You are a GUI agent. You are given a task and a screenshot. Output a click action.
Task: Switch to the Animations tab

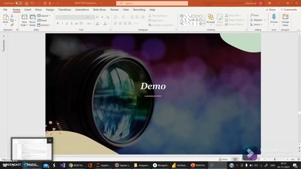(x=82, y=9)
